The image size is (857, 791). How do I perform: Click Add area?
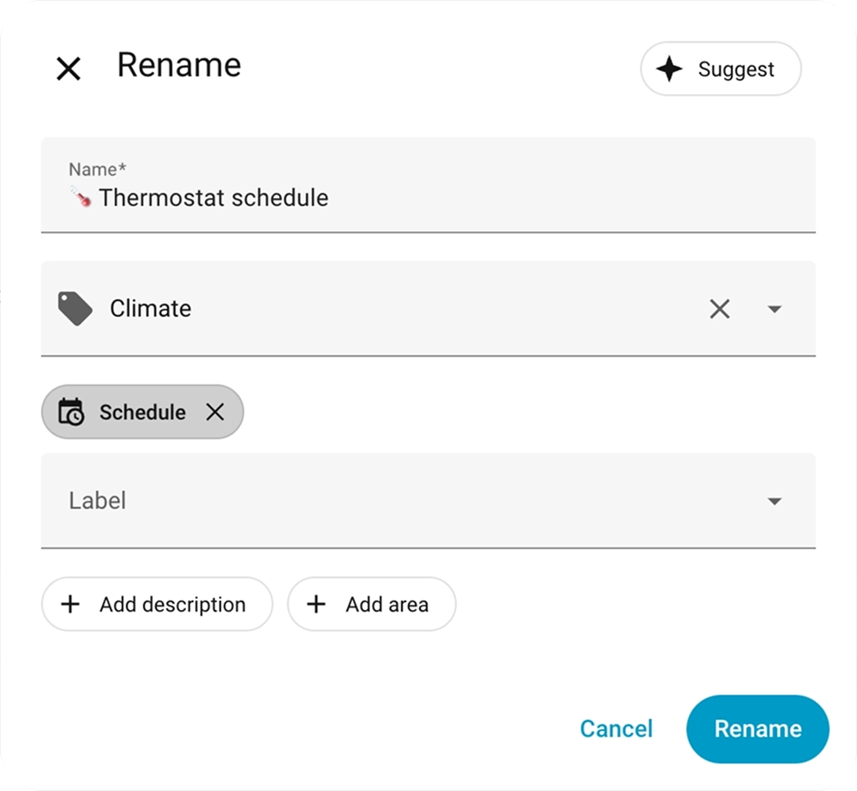(371, 604)
